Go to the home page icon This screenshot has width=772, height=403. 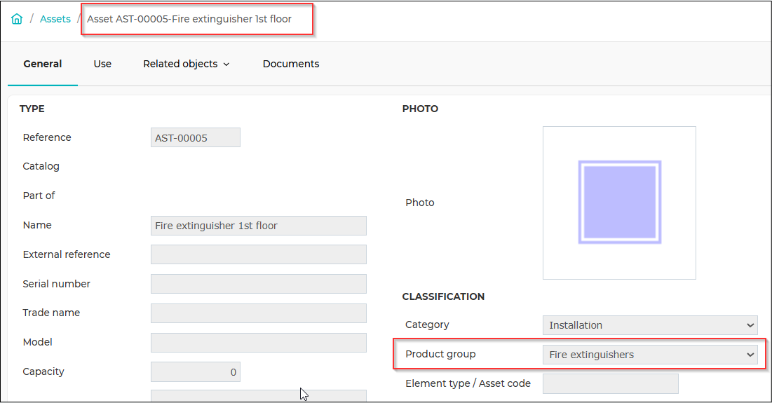[x=17, y=19]
